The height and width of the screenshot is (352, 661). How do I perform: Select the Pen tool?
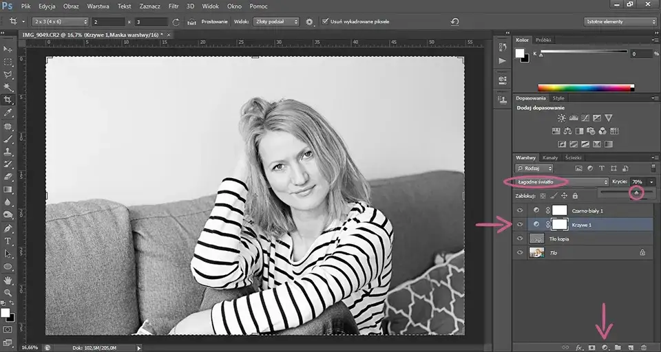(8, 228)
